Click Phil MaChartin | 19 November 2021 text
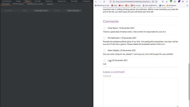The width and height of the screenshot is (190, 107). [x=122, y=38]
